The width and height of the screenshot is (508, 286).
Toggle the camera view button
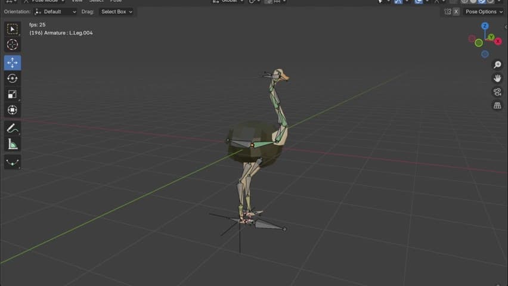497,92
